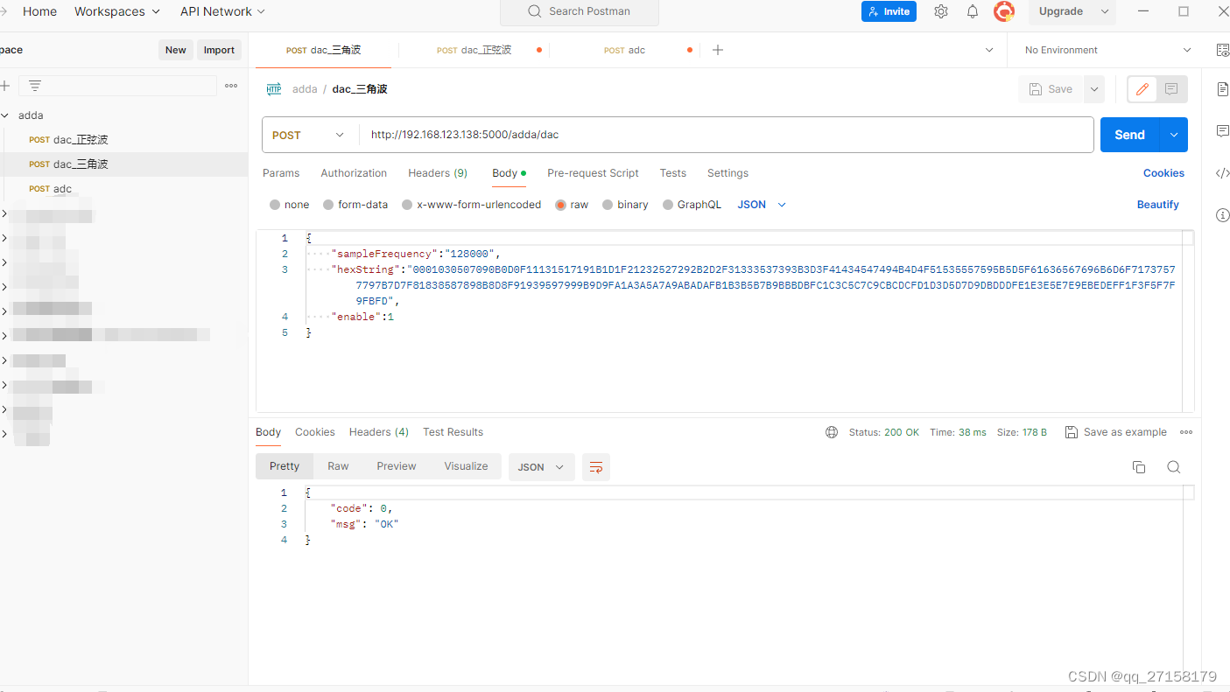Open the POST method dropdown
The image size is (1230, 692).
[309, 135]
